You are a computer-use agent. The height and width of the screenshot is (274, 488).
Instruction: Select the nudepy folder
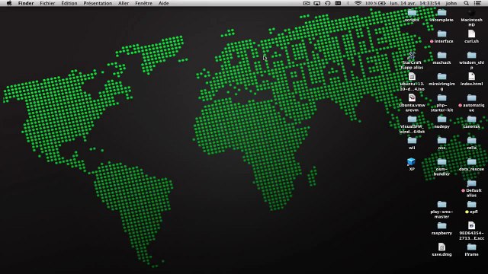point(441,119)
